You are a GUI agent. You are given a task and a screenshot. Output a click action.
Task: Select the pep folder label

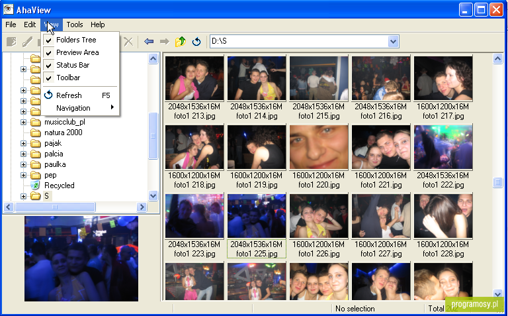pyautogui.click(x=50, y=175)
